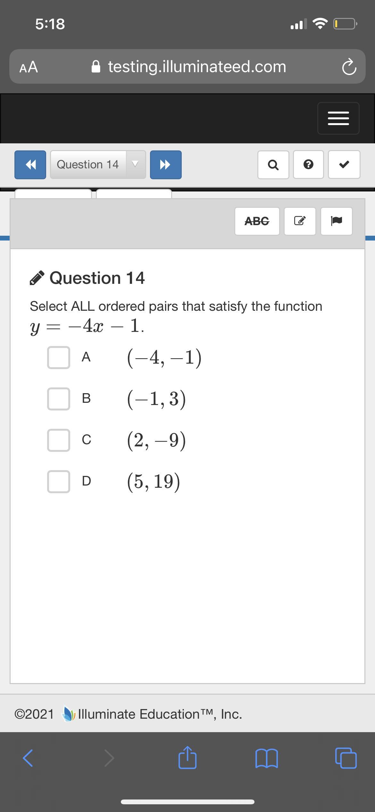Click the dropdown arrow beside Question 14

136,165
